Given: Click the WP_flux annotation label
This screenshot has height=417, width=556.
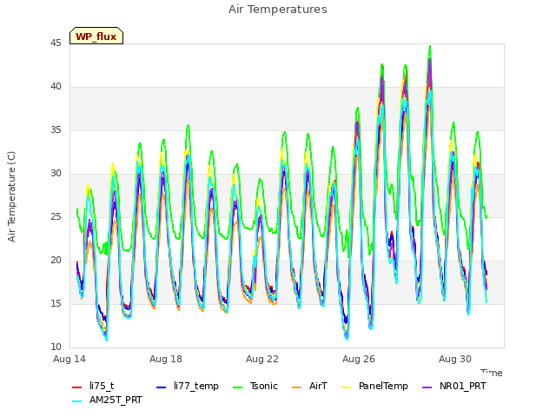Looking at the screenshot, I should point(96,36).
